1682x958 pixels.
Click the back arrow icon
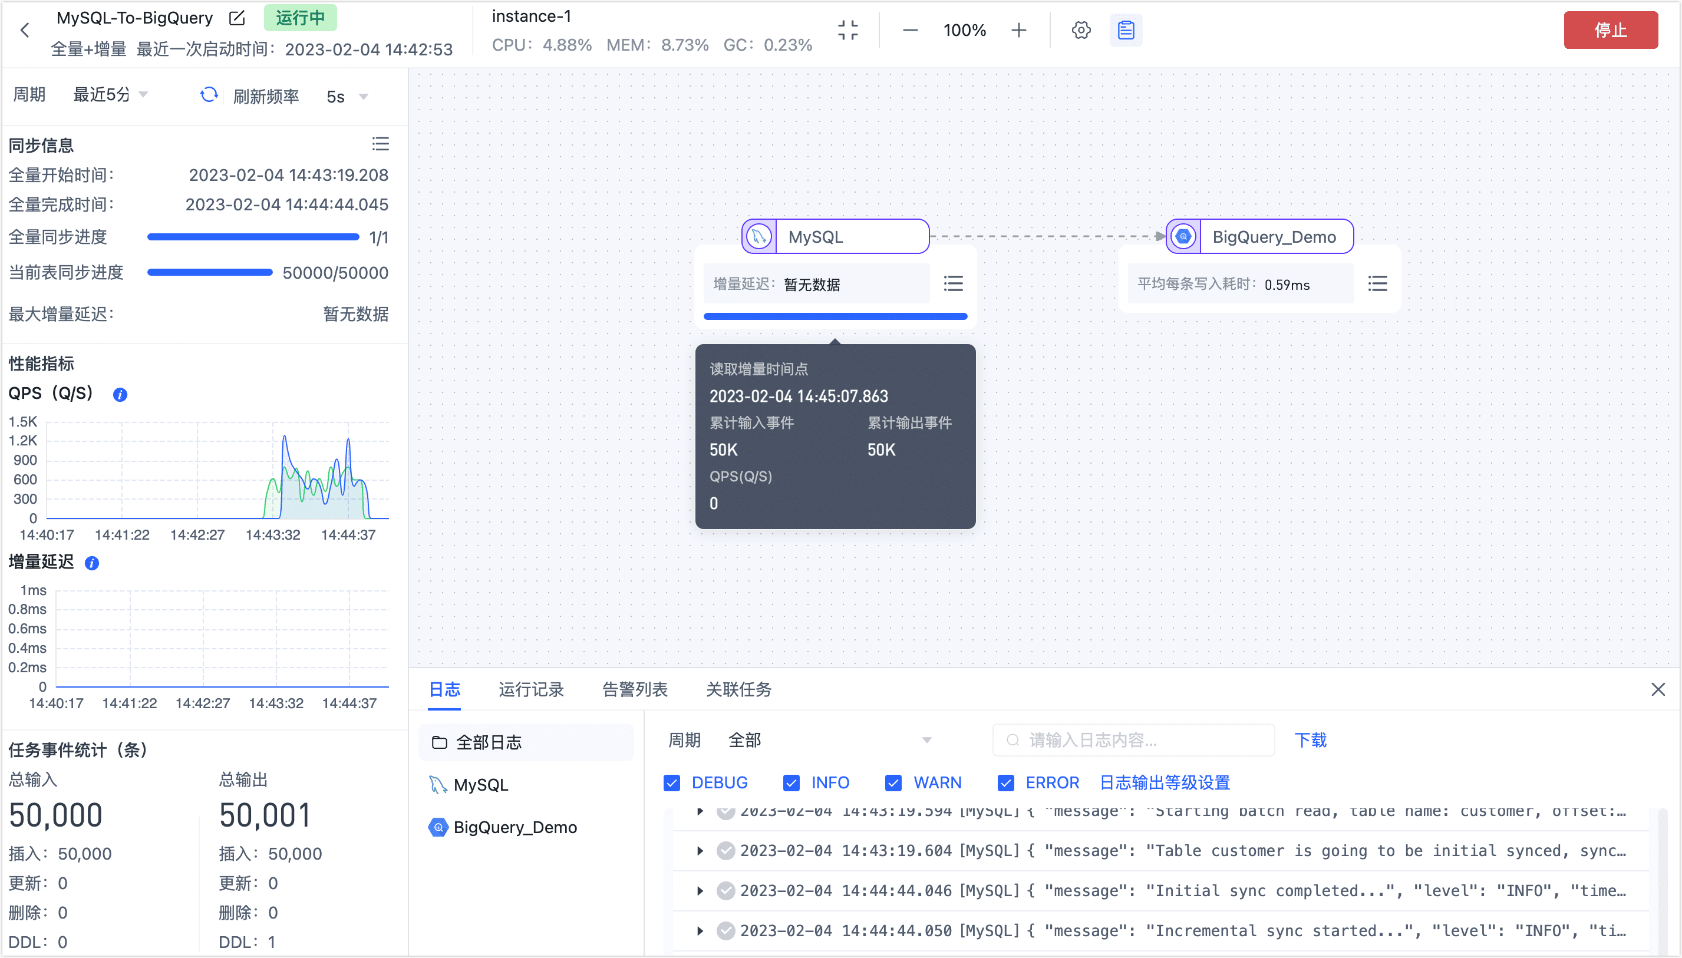pos(25,30)
